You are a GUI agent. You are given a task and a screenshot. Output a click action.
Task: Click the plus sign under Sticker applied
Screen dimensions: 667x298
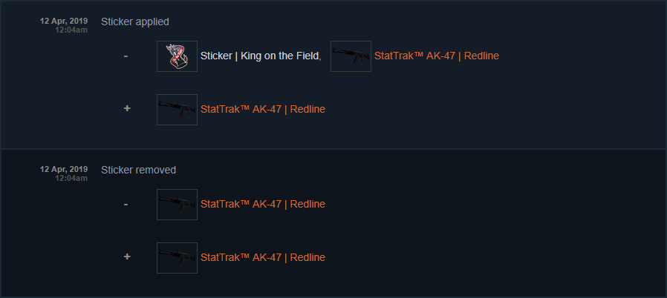(126, 109)
